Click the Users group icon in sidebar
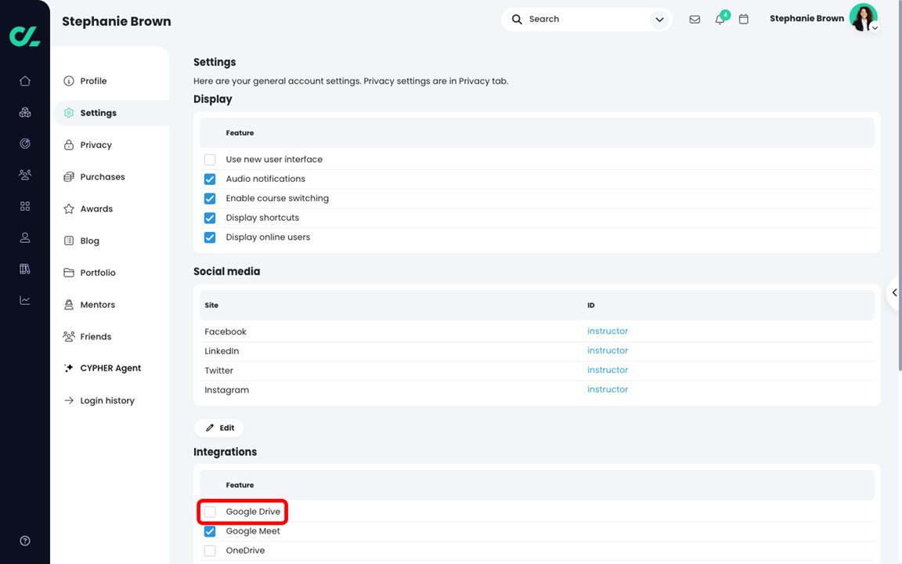Viewport: 902px width, 564px height. pyautogui.click(x=24, y=175)
